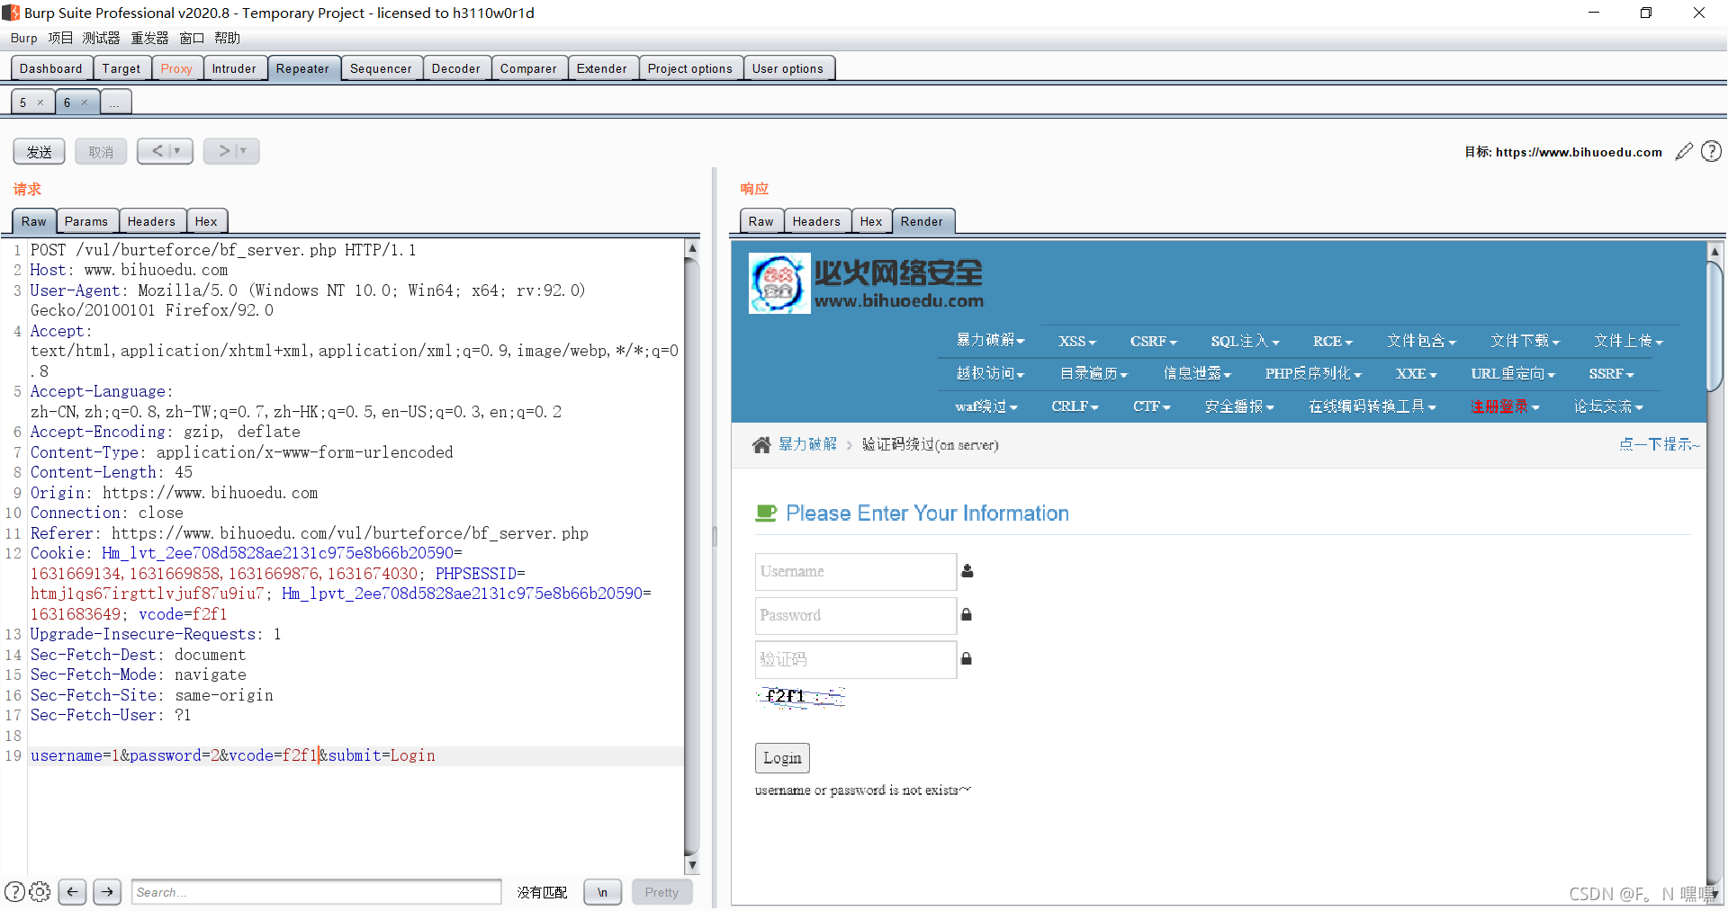Open the Sequencer tab
This screenshot has height=911, width=1728.
381,68
